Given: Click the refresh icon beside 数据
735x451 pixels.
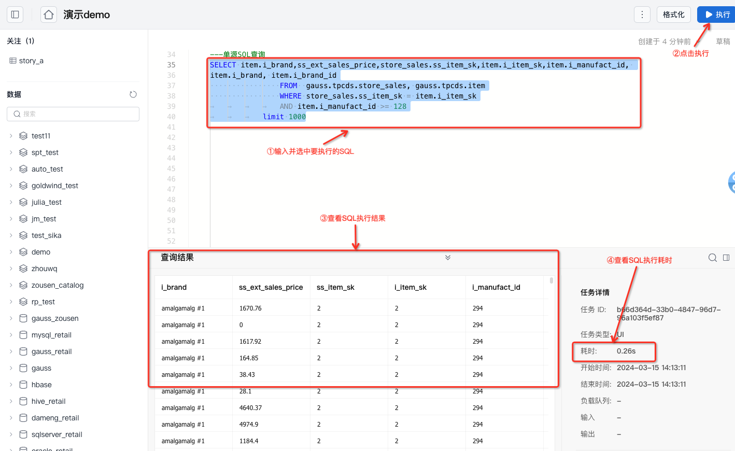Looking at the screenshot, I should click(133, 94).
